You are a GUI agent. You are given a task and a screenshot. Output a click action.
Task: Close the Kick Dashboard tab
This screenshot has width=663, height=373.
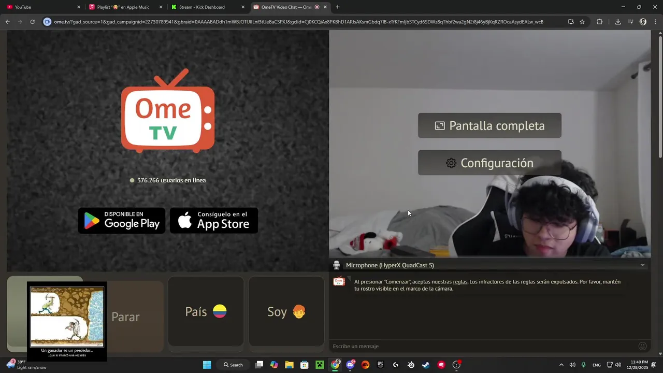point(243,7)
